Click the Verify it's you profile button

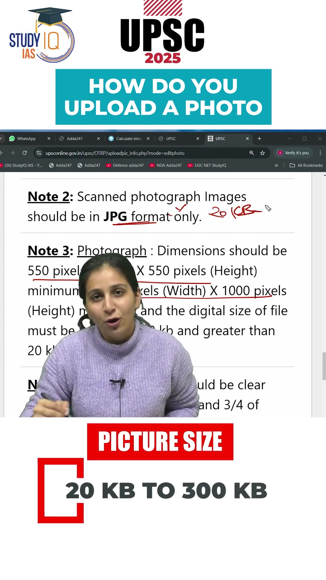pyautogui.click(x=293, y=153)
